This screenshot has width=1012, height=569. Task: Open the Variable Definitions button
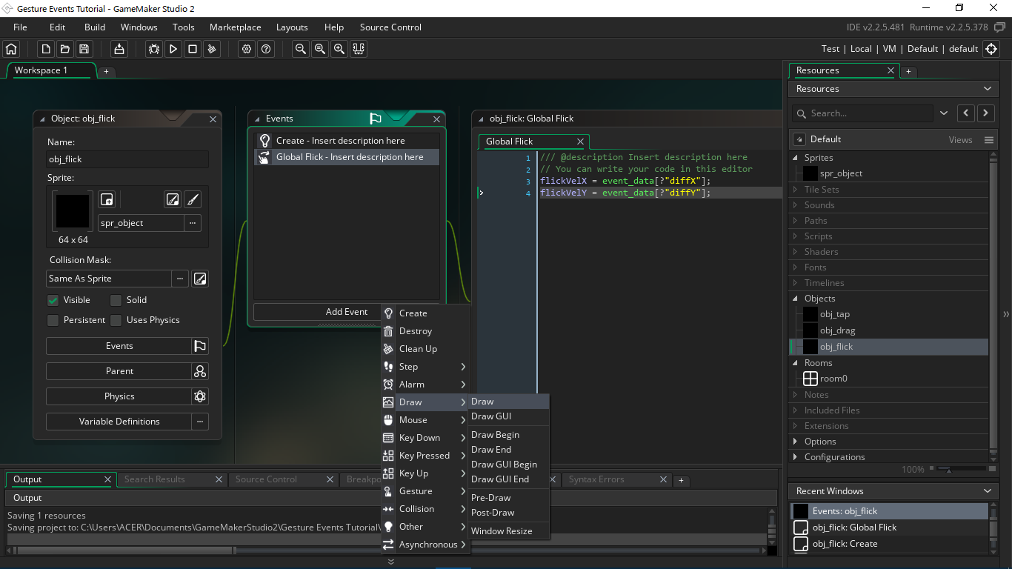click(x=119, y=422)
